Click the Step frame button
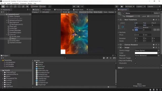Image resolution: width=162 pixels, height=91 pixels. 82,7
